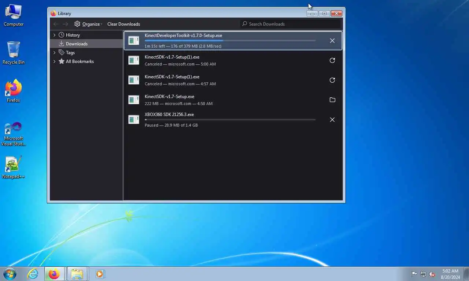Viewport: 469px width, 281px height.
Task: Click file icon of the 222 MB KinectSDK download
Action: [134, 100]
